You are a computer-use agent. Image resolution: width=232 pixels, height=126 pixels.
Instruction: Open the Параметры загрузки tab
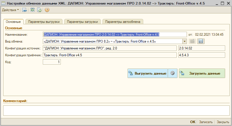click(x=82, y=22)
